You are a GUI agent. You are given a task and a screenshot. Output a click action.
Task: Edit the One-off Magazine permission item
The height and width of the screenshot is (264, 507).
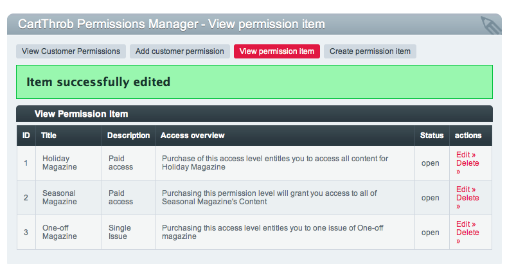pyautogui.click(x=466, y=224)
